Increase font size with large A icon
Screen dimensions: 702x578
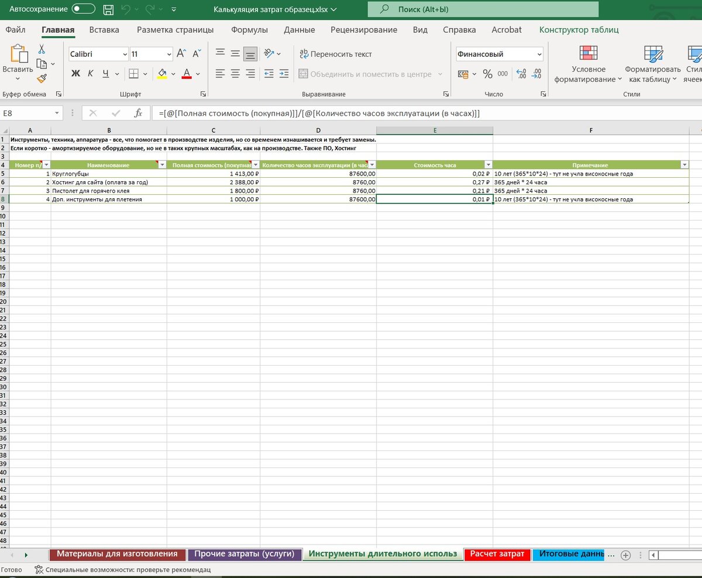point(181,54)
